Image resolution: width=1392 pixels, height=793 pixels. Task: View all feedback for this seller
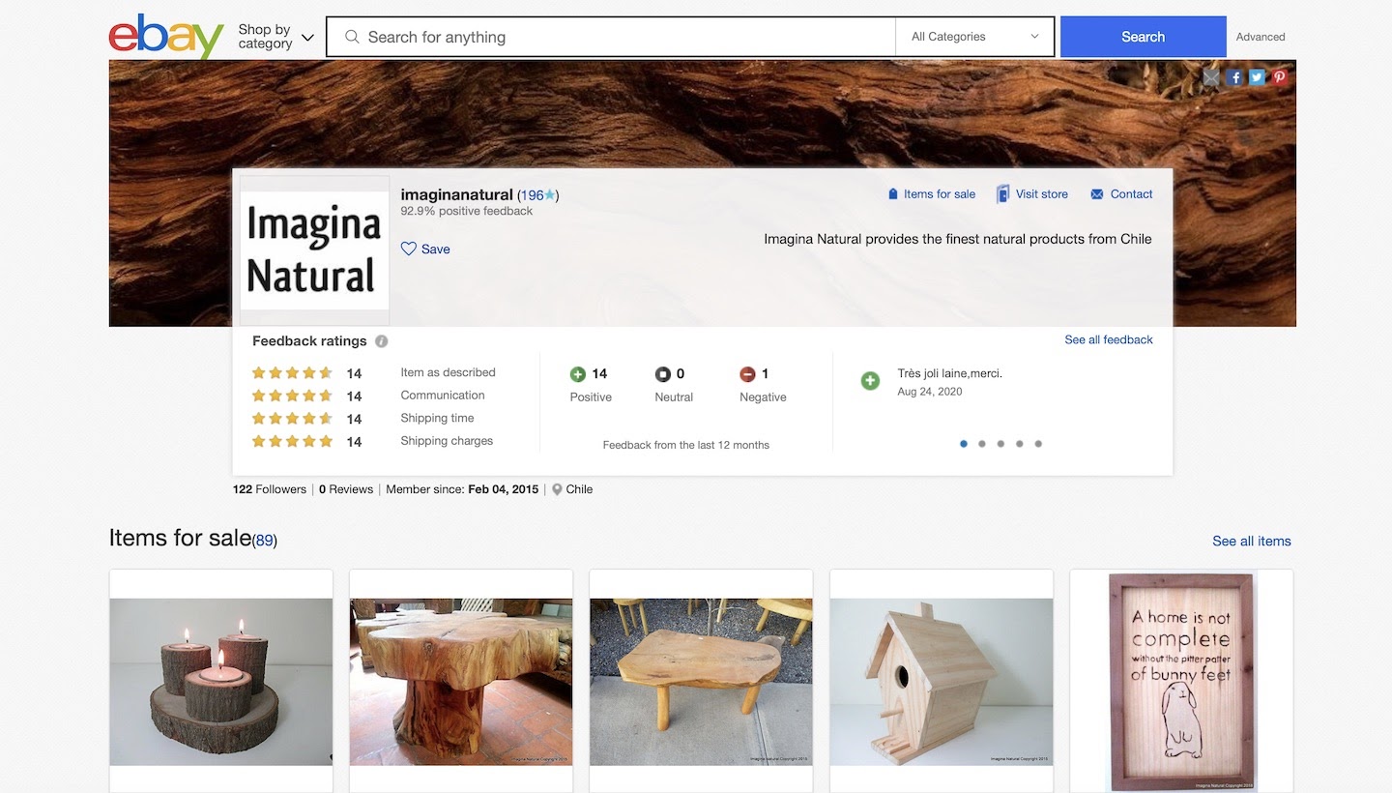tap(1109, 339)
